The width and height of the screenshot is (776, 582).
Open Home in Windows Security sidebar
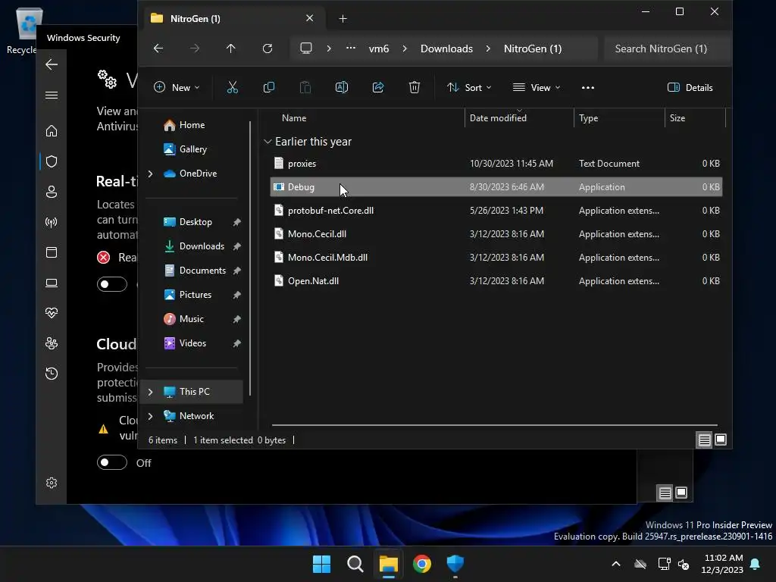[52, 131]
